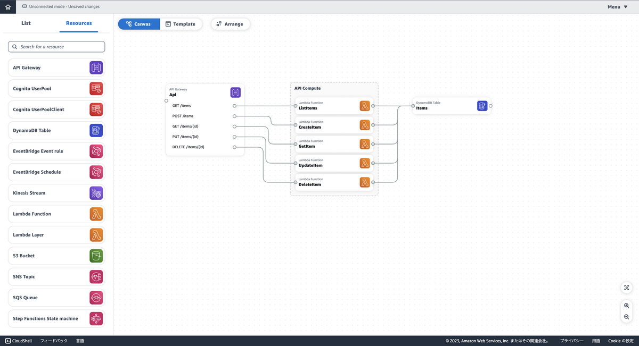Open Cookie の設定 in the footer
Viewport: 639px width, 346px height.
click(621, 341)
